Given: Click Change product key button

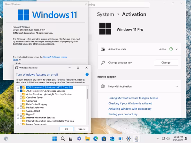Looking at the screenshot, I should click(166, 62).
